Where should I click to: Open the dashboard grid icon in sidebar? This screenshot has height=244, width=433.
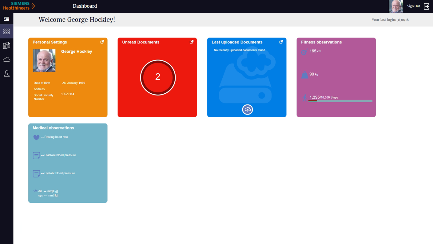click(x=6, y=31)
